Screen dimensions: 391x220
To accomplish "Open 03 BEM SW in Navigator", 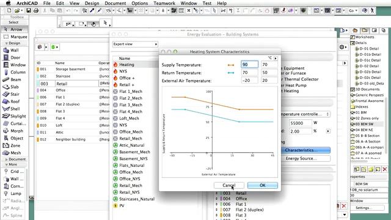I will click(364, 124).
